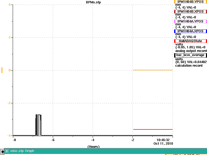Select the IPM1H04B.YPOS legend entry
This screenshot has height=155, width=207.
point(190,2)
